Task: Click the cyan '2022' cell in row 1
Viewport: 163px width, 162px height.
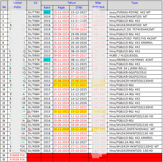Action: tap(47, 12)
